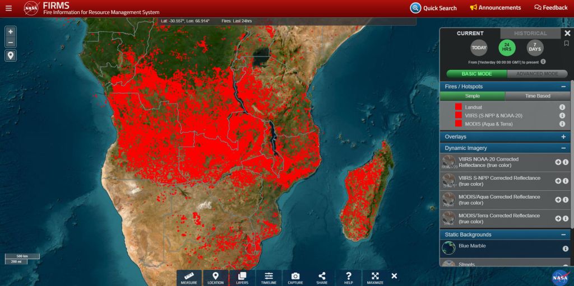Open the Capture camera tool
This screenshot has width=574, height=286.
point(295,278)
